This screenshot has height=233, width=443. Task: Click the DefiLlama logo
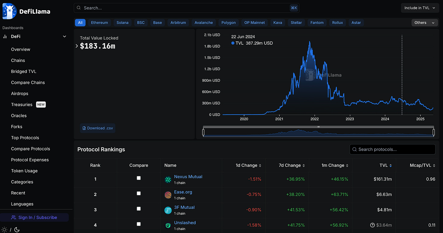[x=26, y=11]
